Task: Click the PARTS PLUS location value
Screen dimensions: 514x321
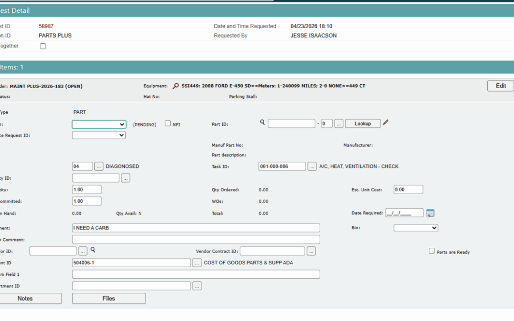Action: [x=55, y=36]
